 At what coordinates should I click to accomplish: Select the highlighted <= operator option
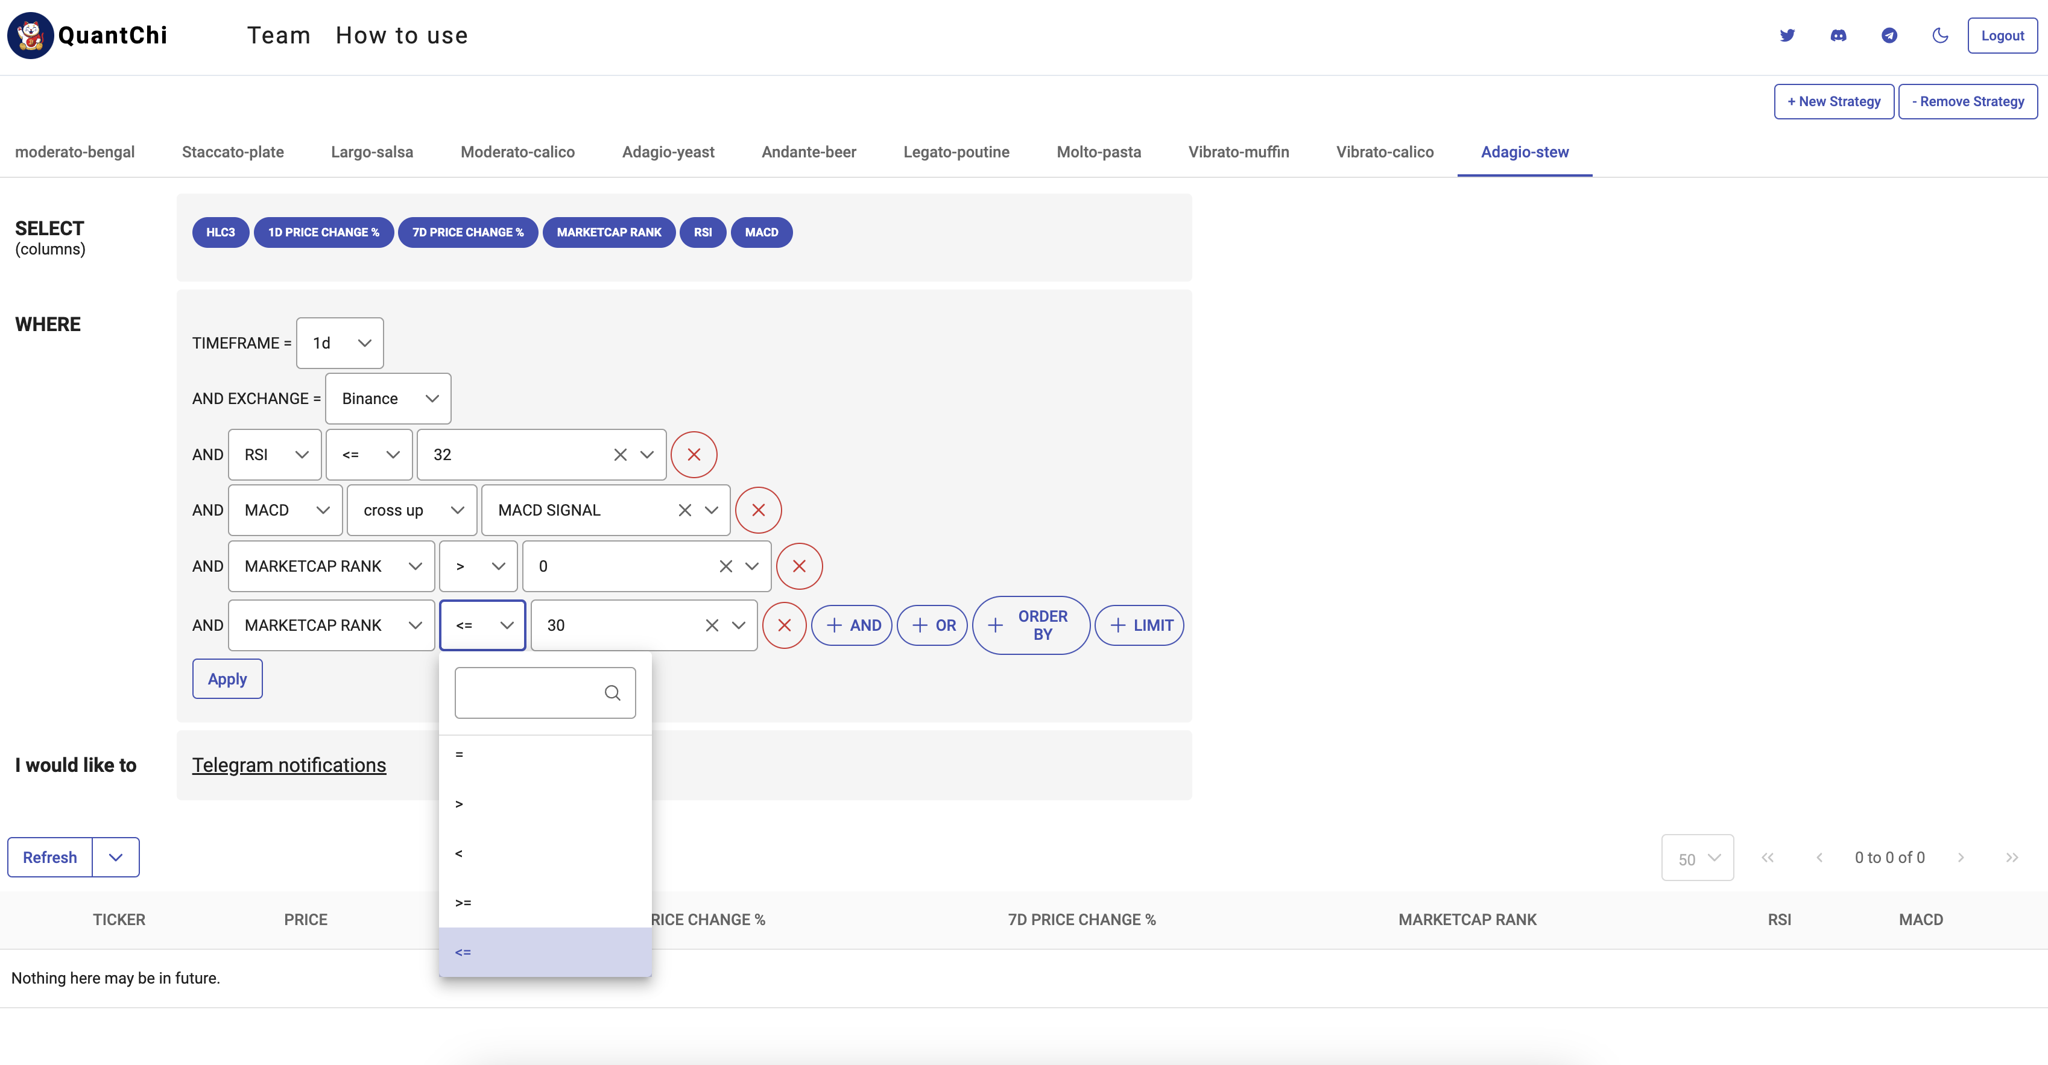tap(545, 952)
